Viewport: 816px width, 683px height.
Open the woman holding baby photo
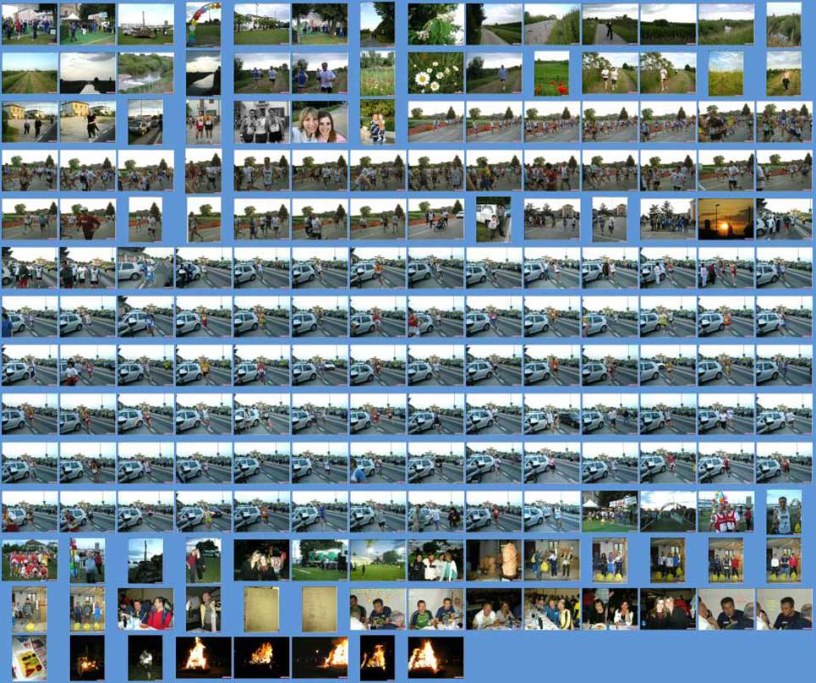(x=377, y=122)
